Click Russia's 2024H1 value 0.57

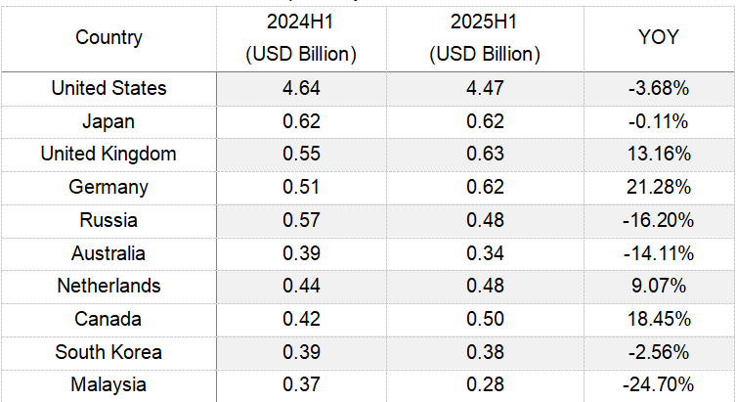click(300, 220)
